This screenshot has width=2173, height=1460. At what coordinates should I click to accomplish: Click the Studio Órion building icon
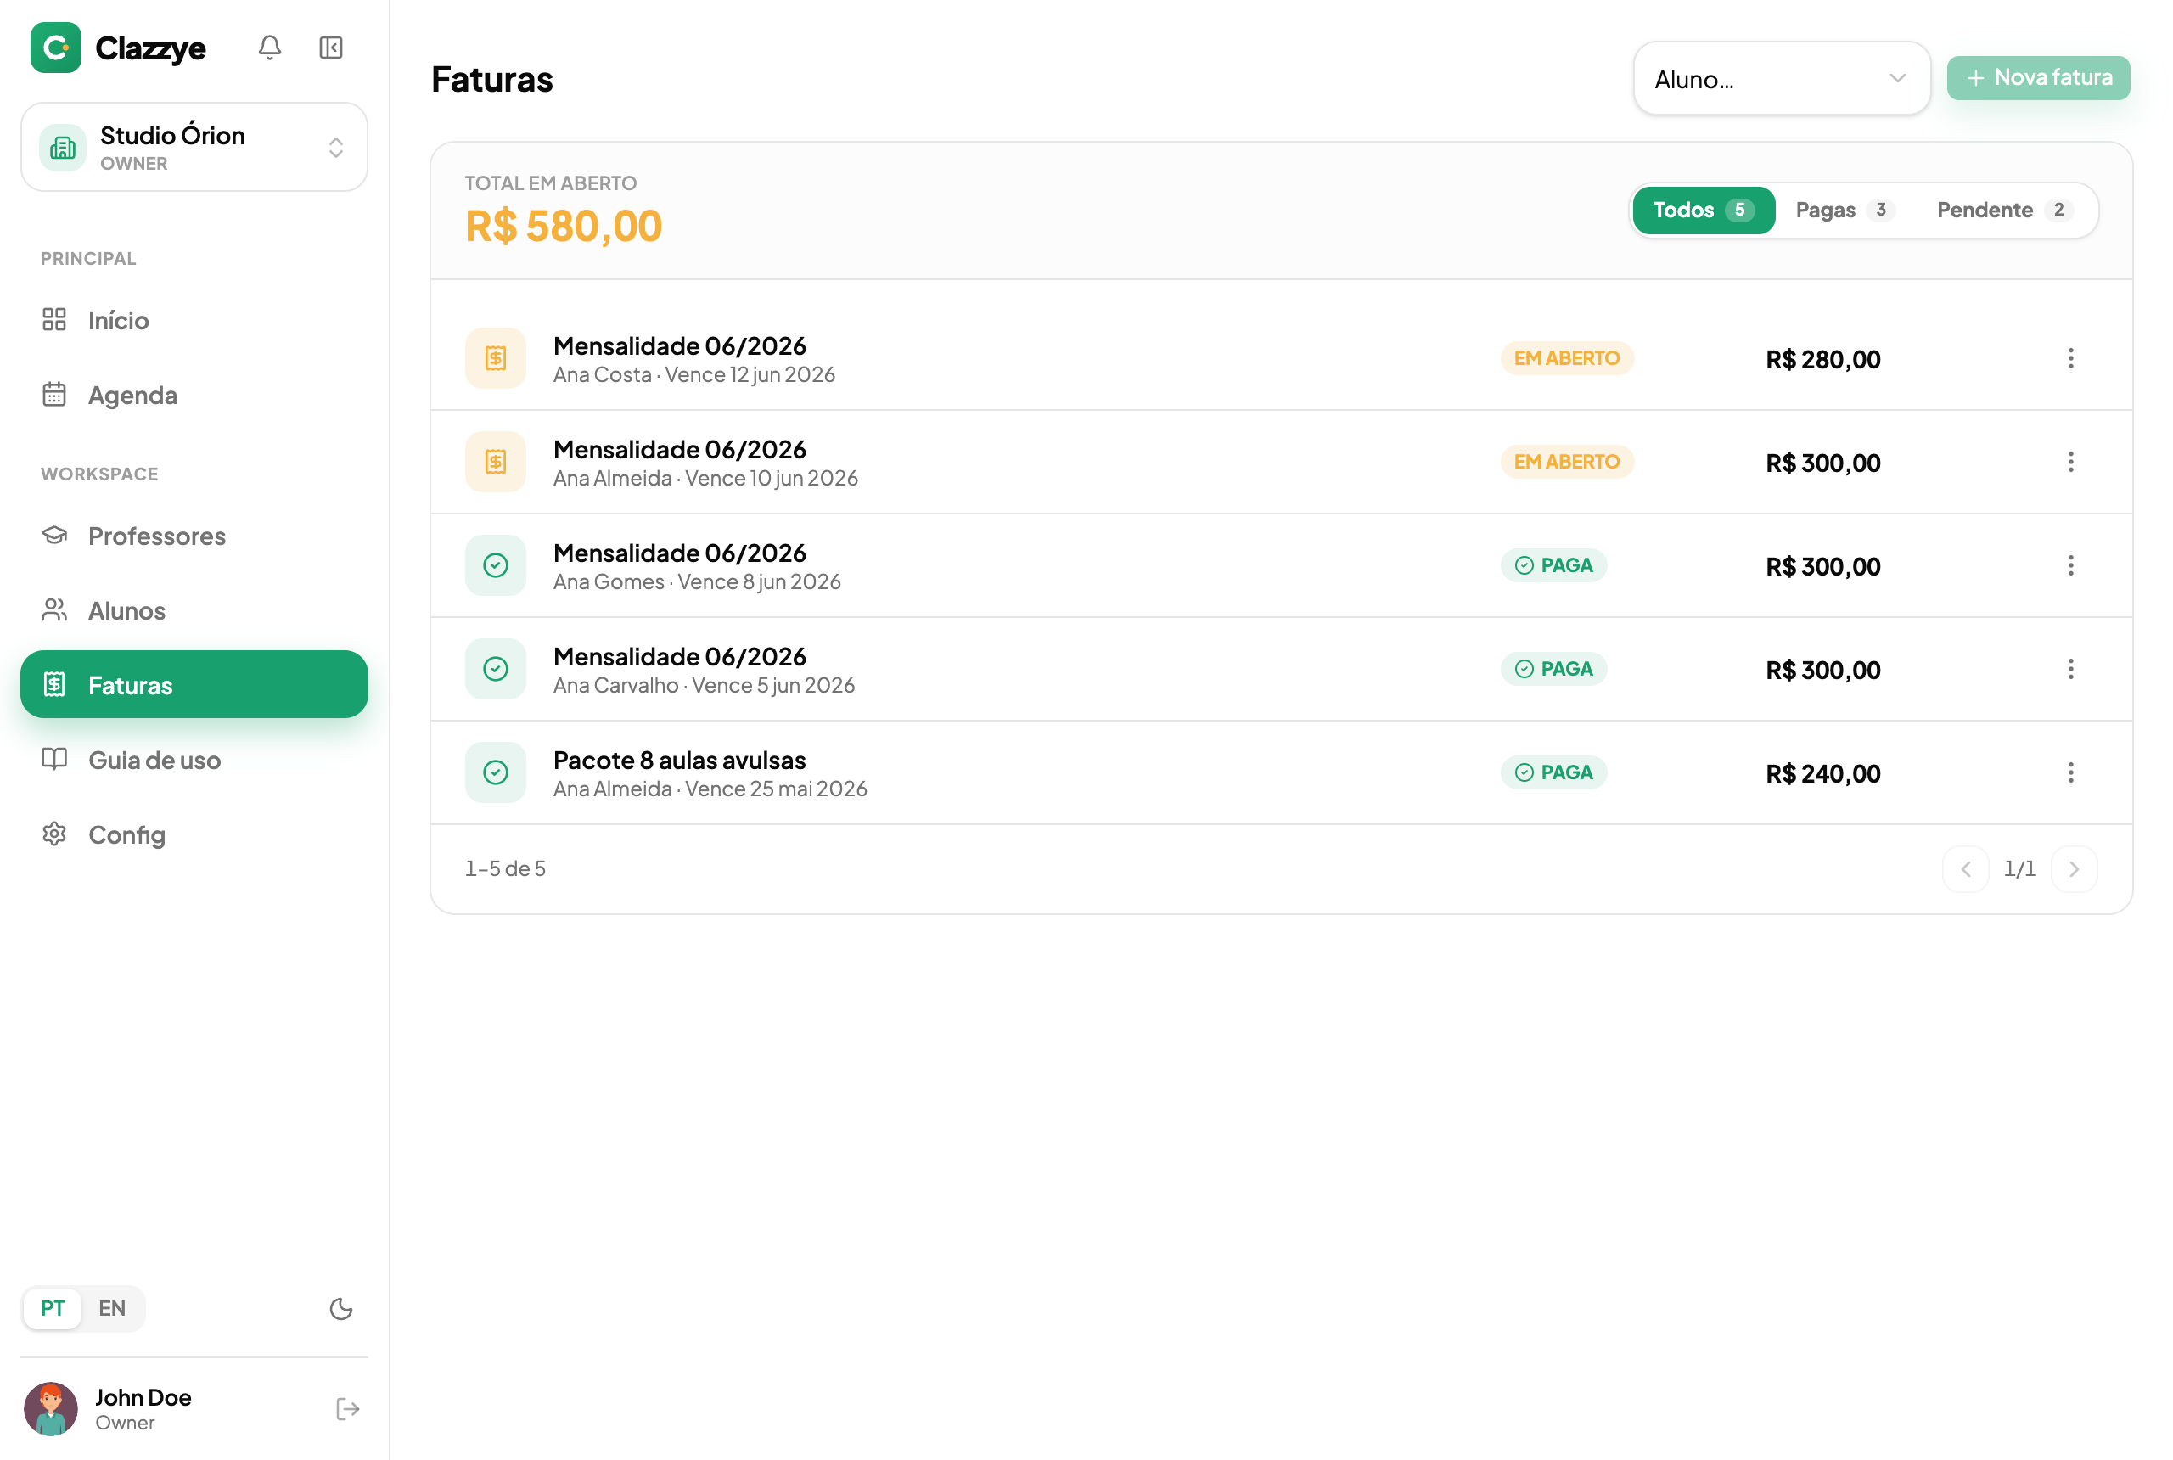62,147
